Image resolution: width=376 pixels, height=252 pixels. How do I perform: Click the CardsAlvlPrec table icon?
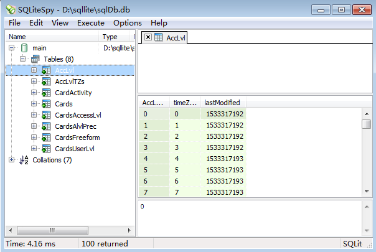pos(46,126)
